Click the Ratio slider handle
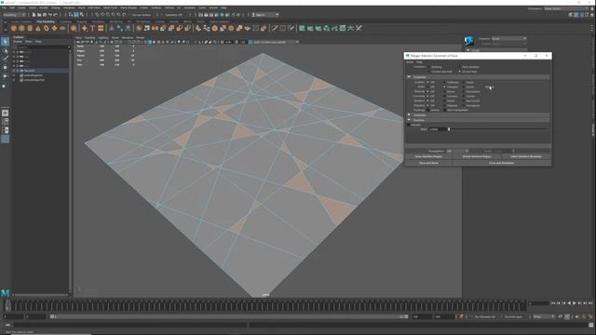 pos(449,129)
